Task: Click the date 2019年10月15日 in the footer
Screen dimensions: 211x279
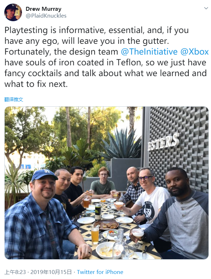Action: [x=51, y=272]
